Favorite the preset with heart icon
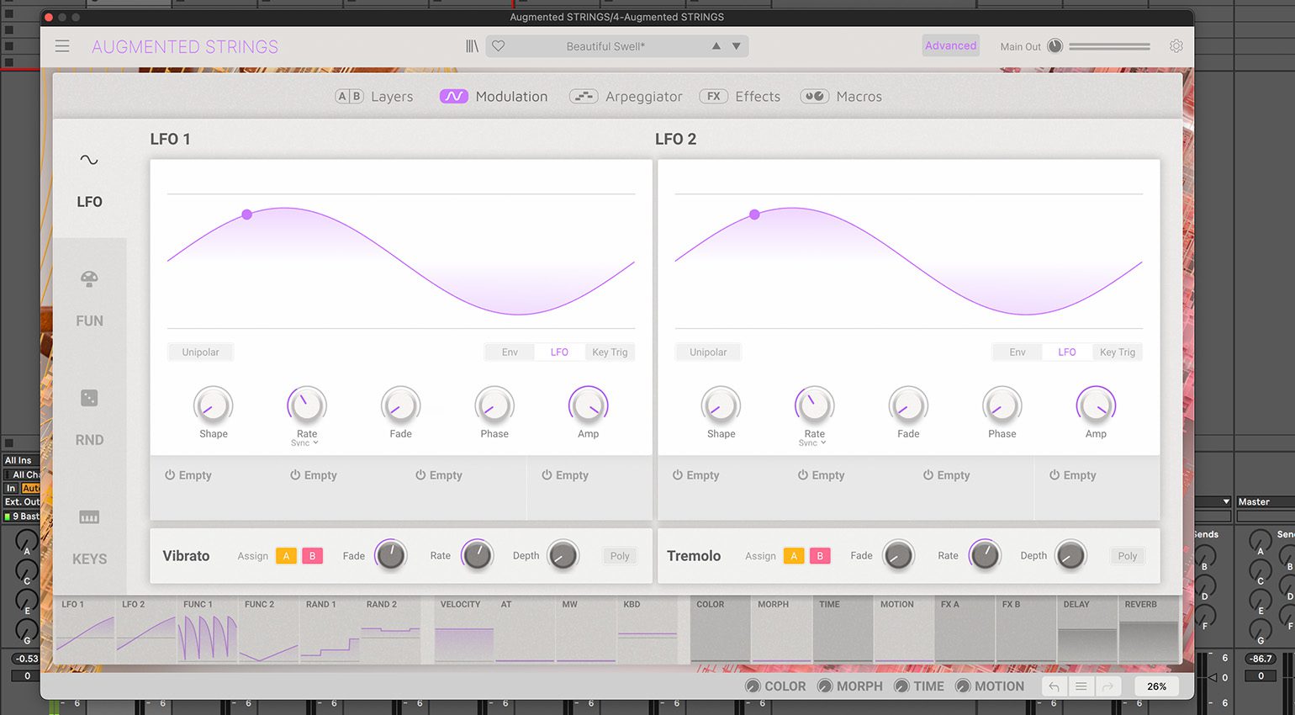 499,46
